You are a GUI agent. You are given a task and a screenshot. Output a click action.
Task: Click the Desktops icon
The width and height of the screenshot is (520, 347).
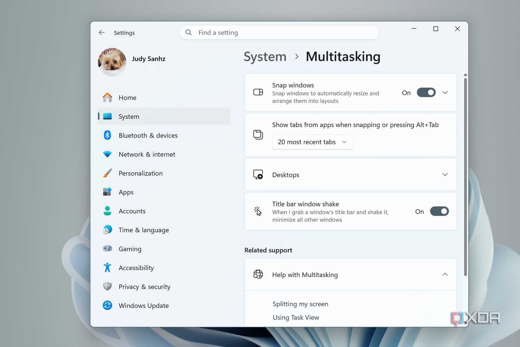click(258, 174)
